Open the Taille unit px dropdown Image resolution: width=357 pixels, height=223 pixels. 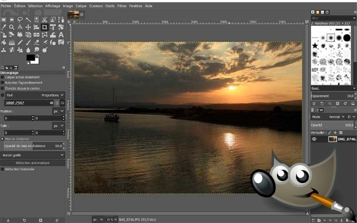59,126
